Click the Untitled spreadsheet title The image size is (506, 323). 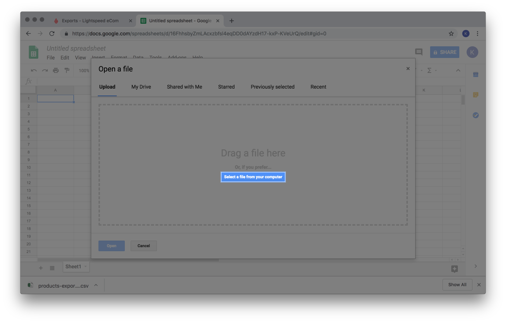coord(76,48)
